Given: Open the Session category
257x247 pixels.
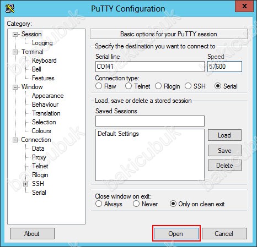Looking at the screenshot, I should tap(31, 34).
